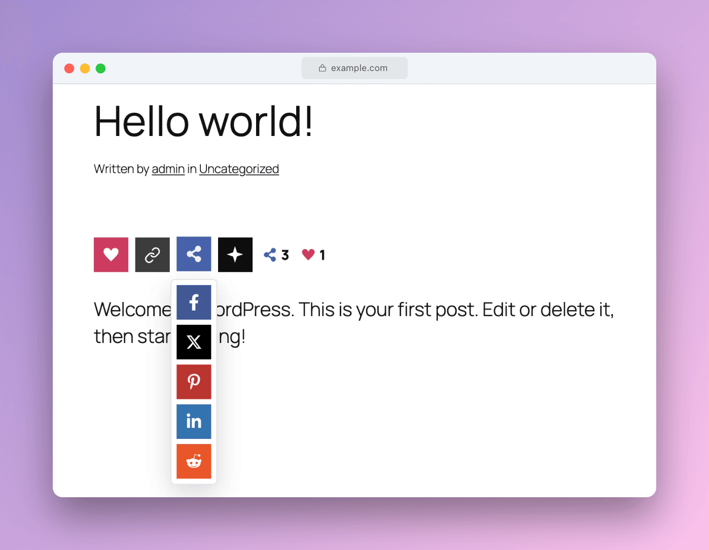Maximize the window with green button
The image size is (709, 550).
[101, 68]
